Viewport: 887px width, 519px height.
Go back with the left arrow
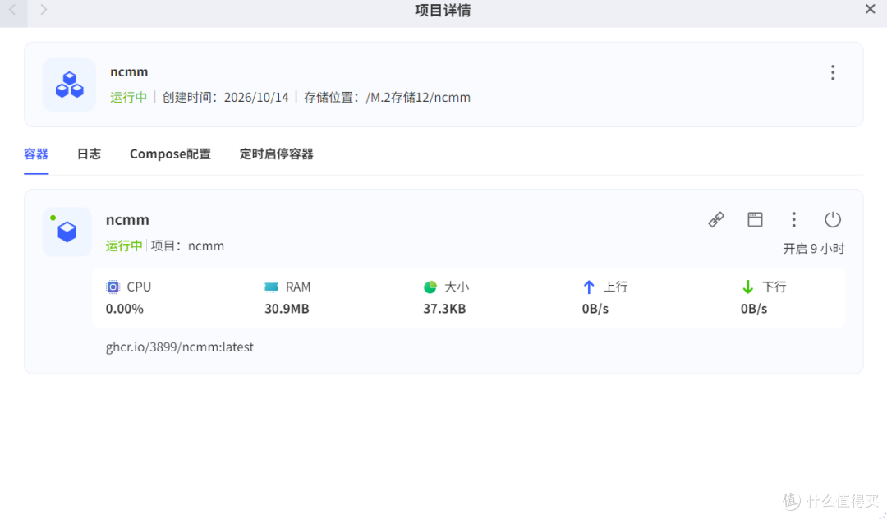12,10
